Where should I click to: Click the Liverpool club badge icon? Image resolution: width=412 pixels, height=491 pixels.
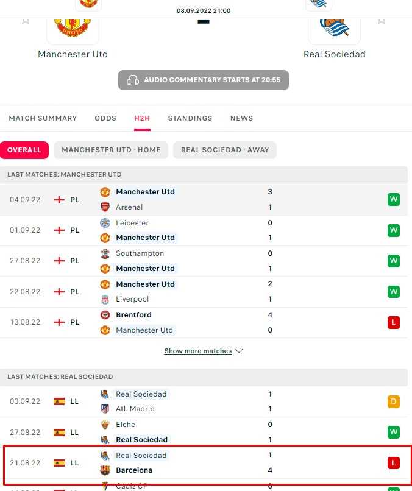point(105,299)
